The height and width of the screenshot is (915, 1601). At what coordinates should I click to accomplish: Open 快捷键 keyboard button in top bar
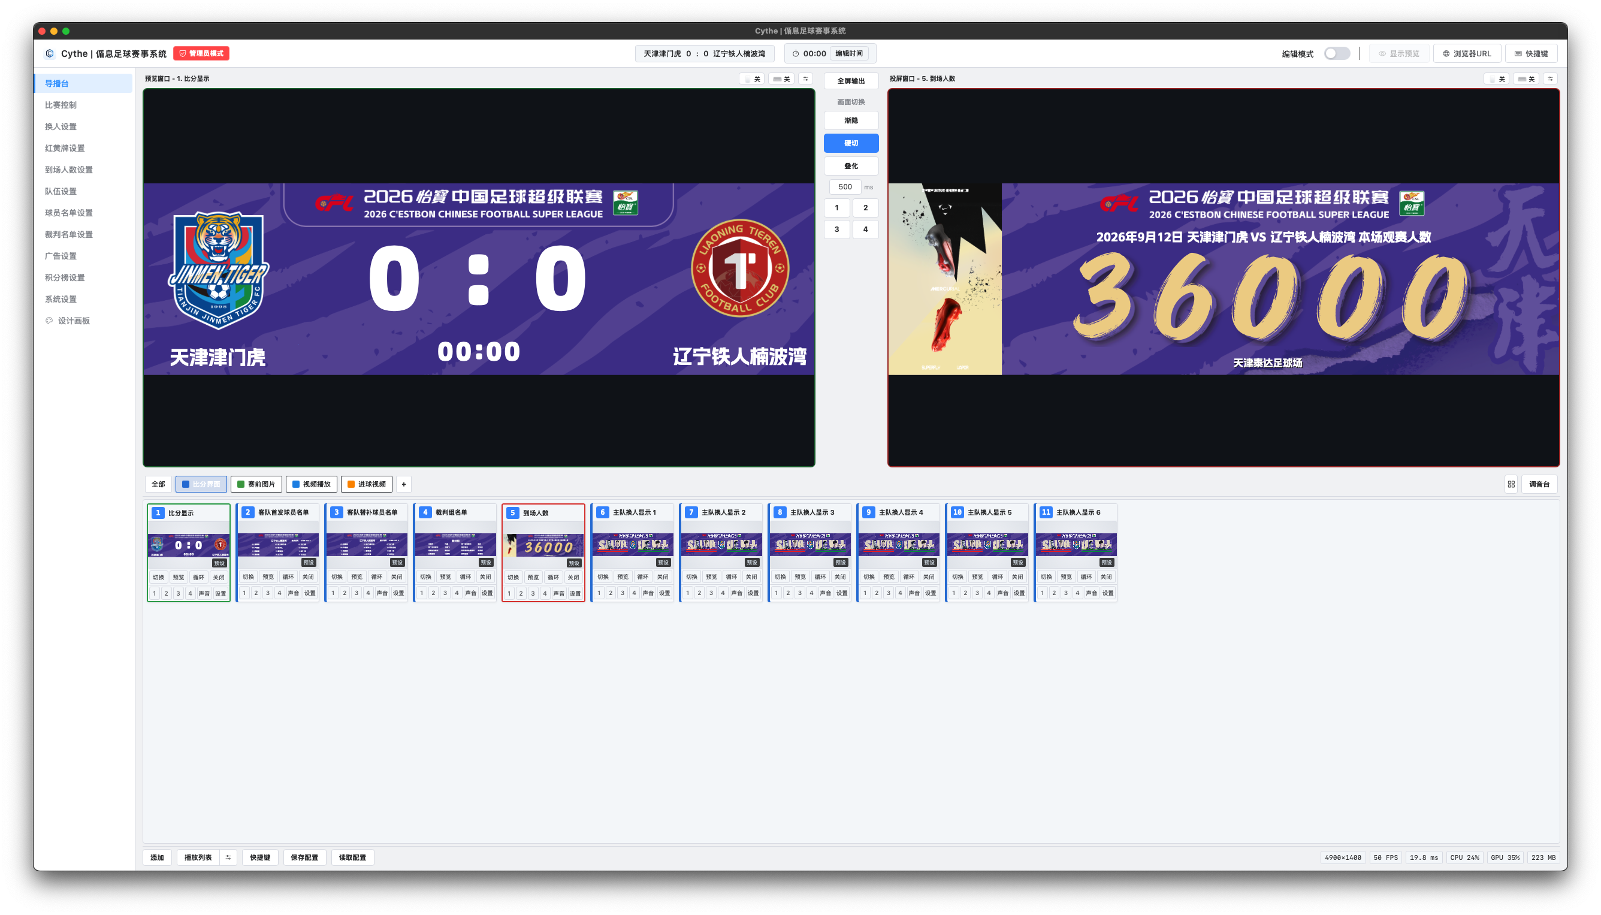[1531, 53]
